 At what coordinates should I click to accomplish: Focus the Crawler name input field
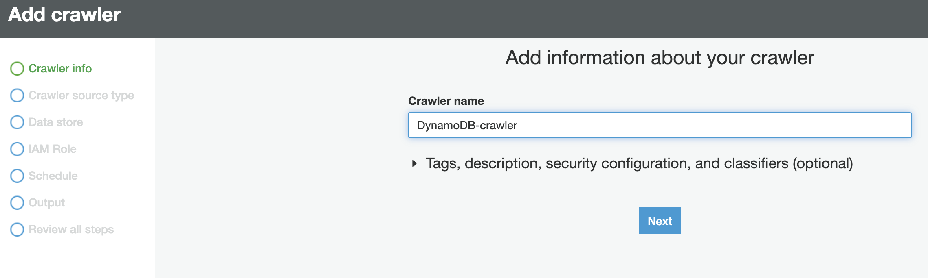coord(660,125)
